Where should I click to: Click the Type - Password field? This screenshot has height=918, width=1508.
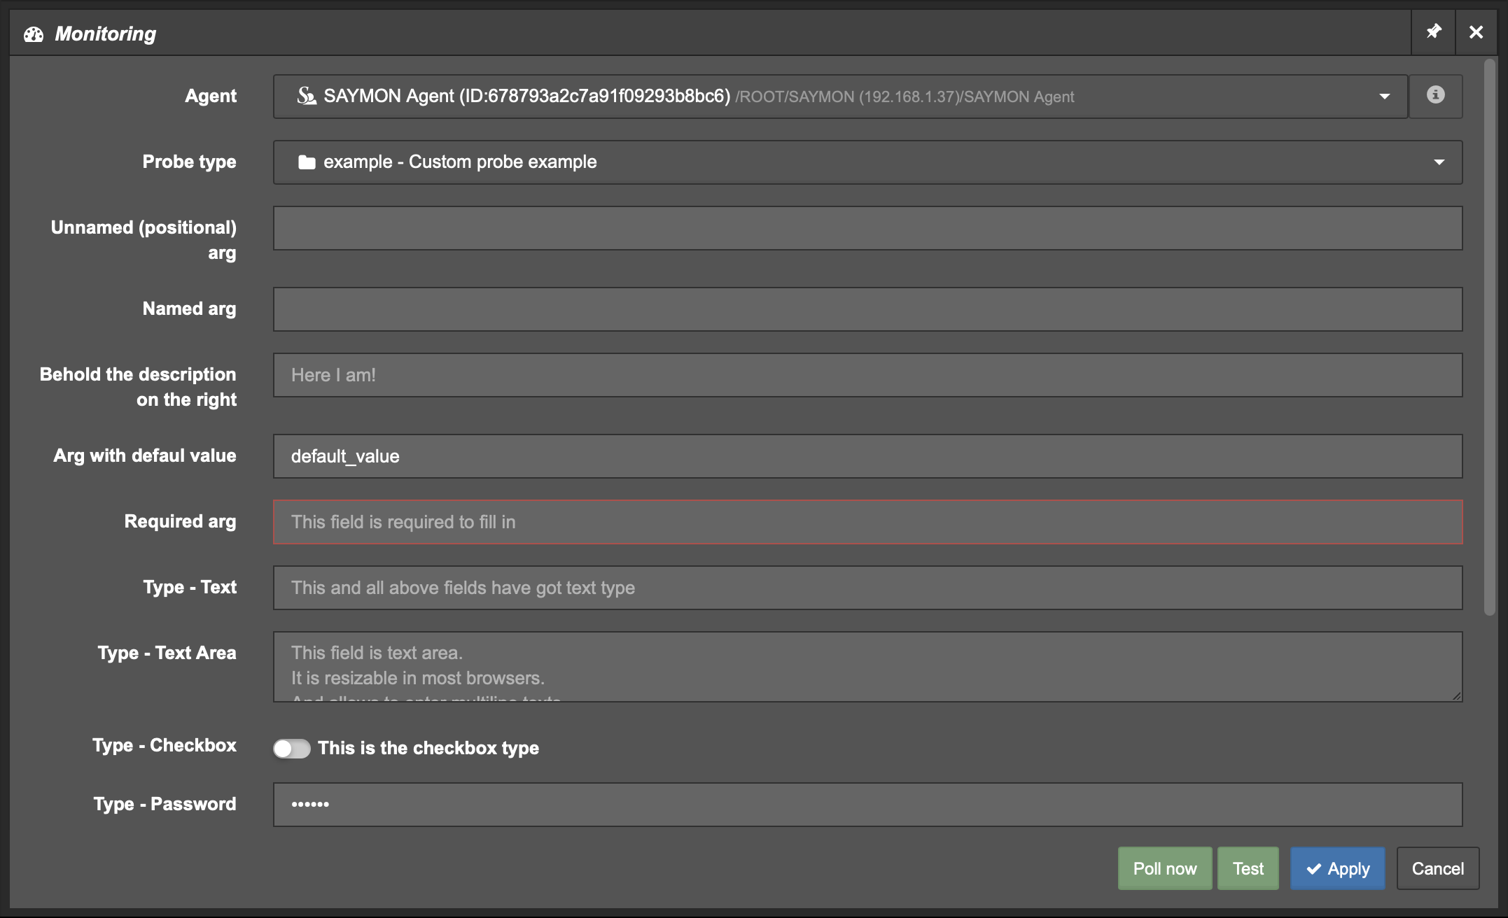[867, 805]
